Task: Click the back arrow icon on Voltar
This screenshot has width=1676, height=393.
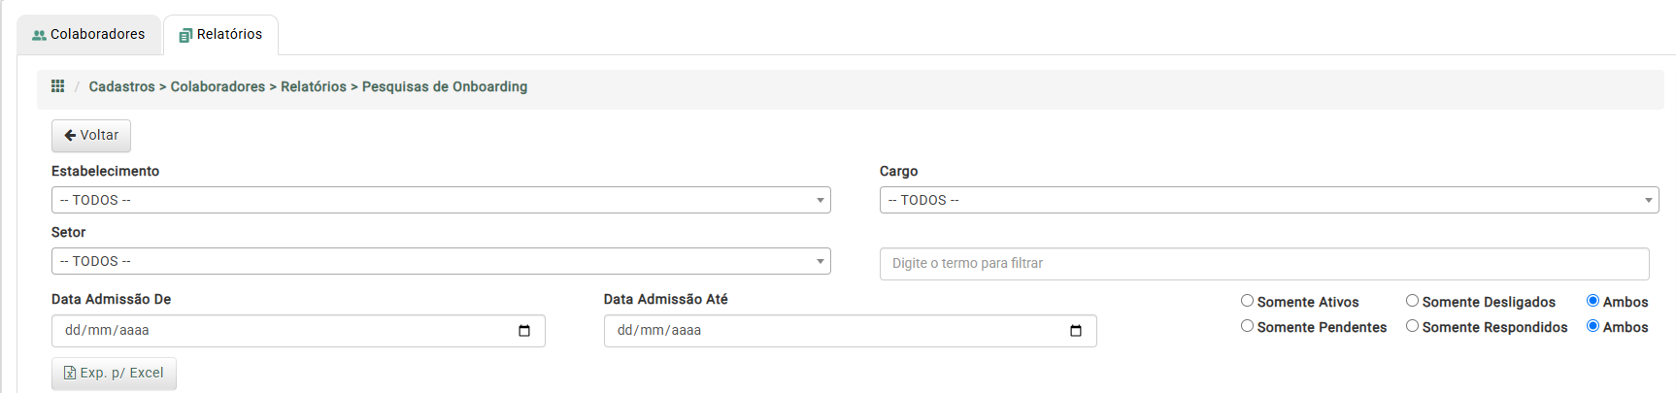Action: point(70,135)
